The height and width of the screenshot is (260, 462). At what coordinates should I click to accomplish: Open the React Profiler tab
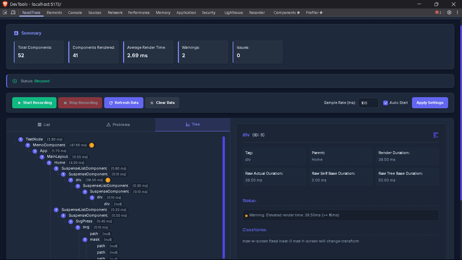pos(314,13)
